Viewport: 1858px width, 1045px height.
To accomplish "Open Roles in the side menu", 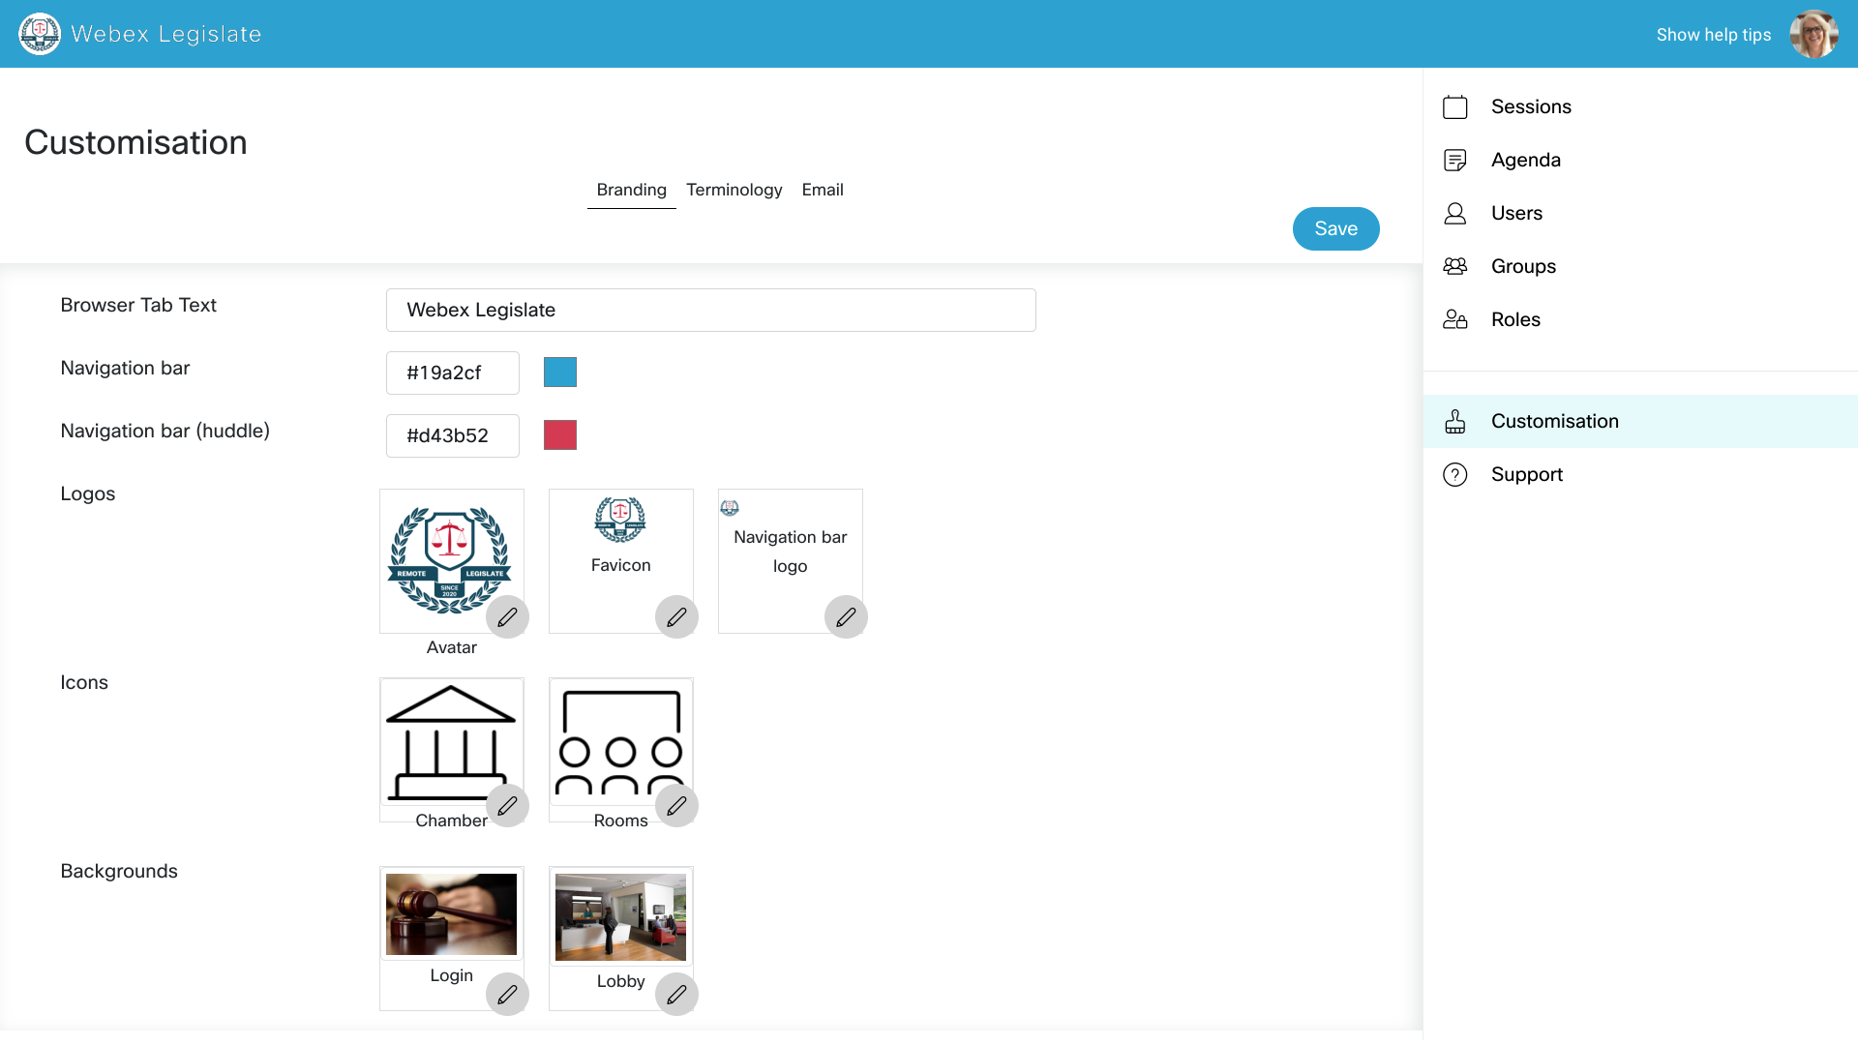I will (1514, 320).
